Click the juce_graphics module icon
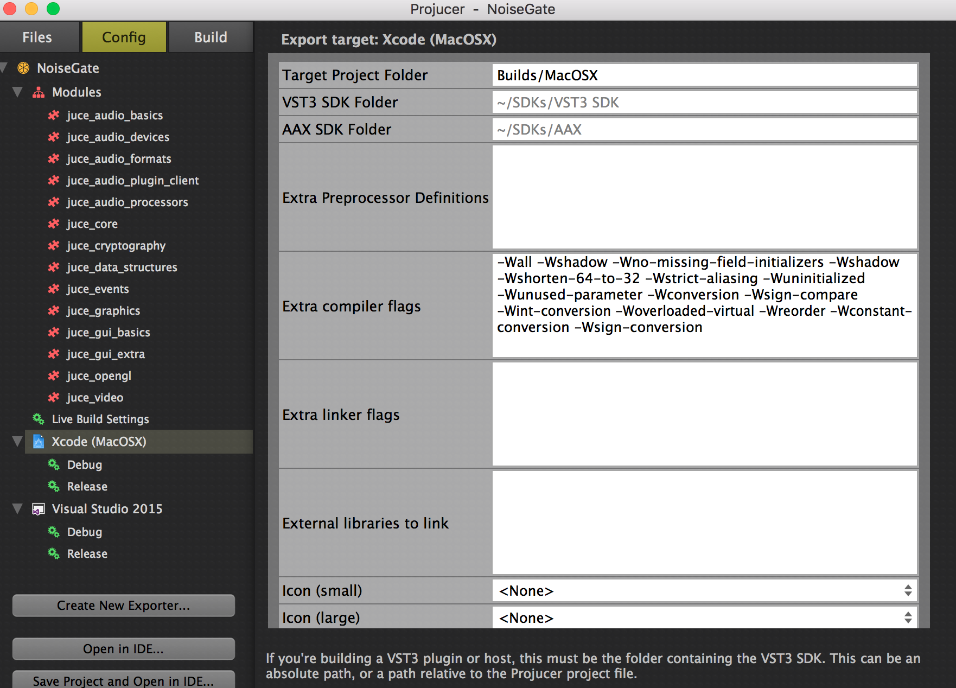The image size is (956, 688). click(54, 310)
